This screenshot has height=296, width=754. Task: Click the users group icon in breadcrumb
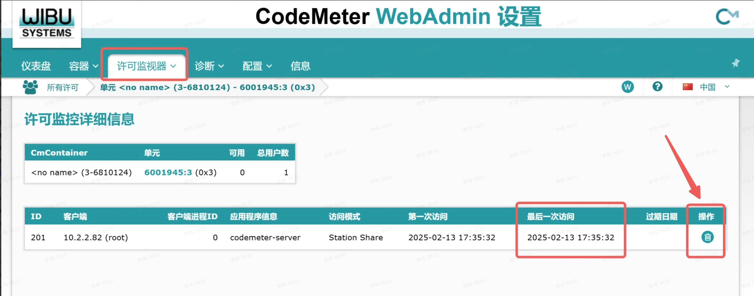coord(30,87)
